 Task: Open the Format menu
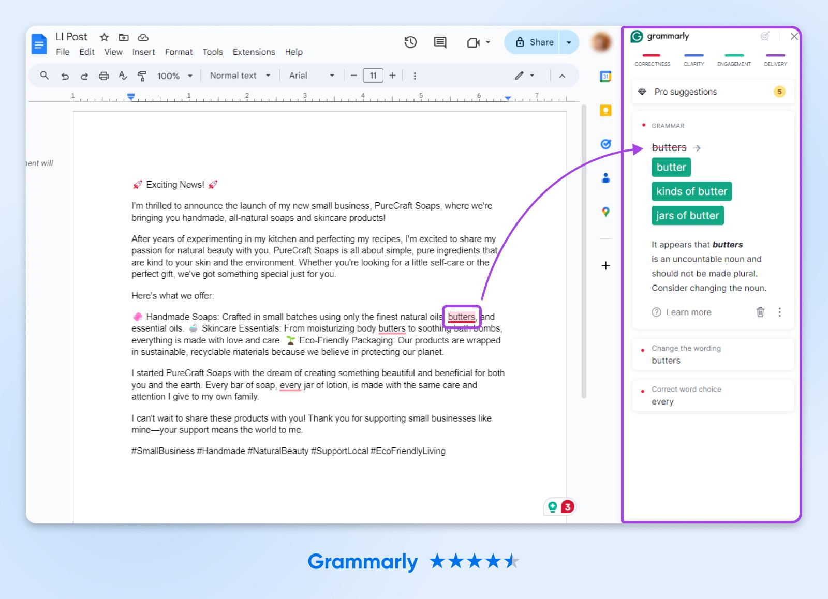pos(179,52)
